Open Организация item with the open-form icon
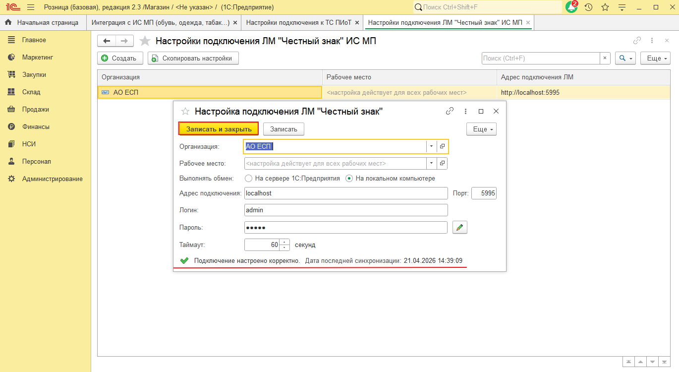 443,146
